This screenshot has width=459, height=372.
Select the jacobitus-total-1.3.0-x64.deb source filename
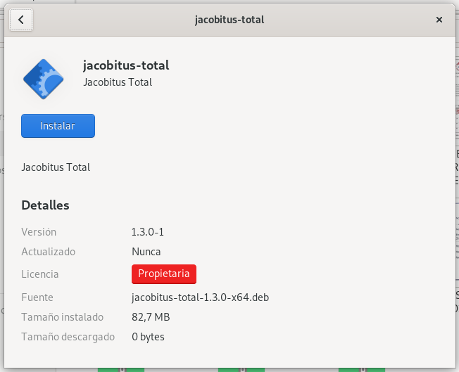click(x=200, y=297)
